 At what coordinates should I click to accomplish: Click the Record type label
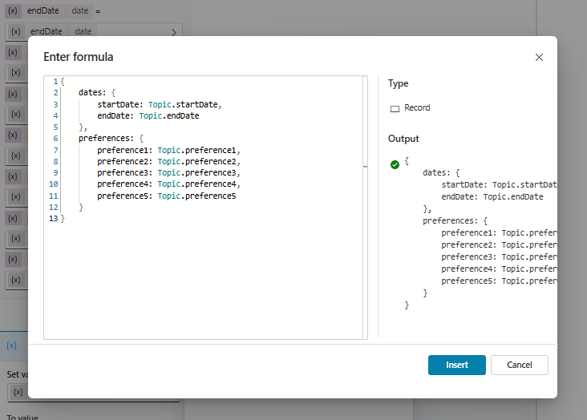[x=417, y=108]
